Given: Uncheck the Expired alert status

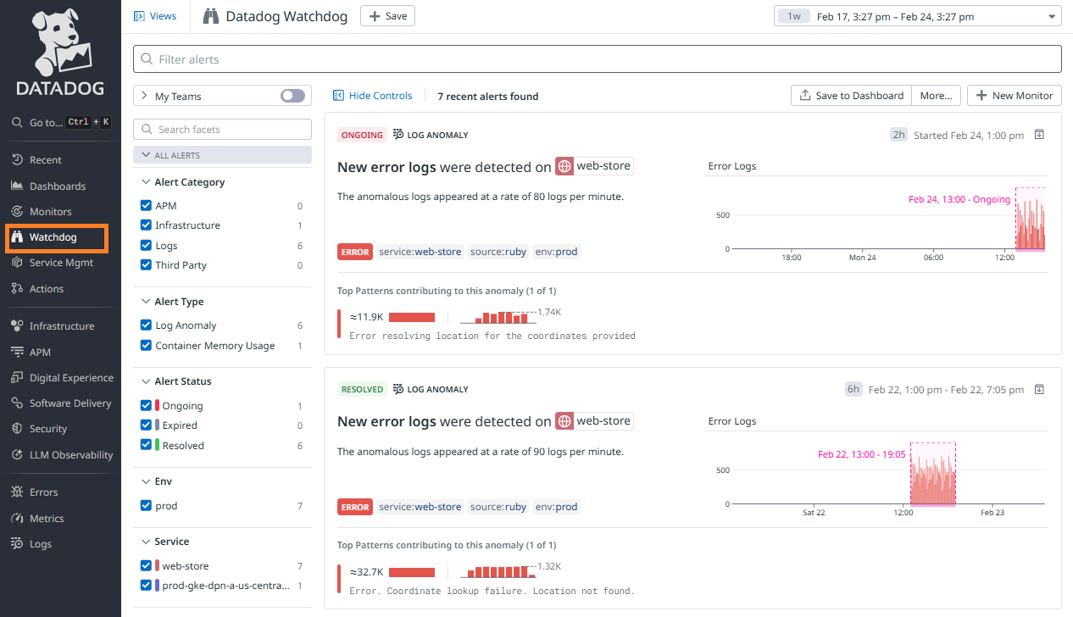Looking at the screenshot, I should (146, 425).
